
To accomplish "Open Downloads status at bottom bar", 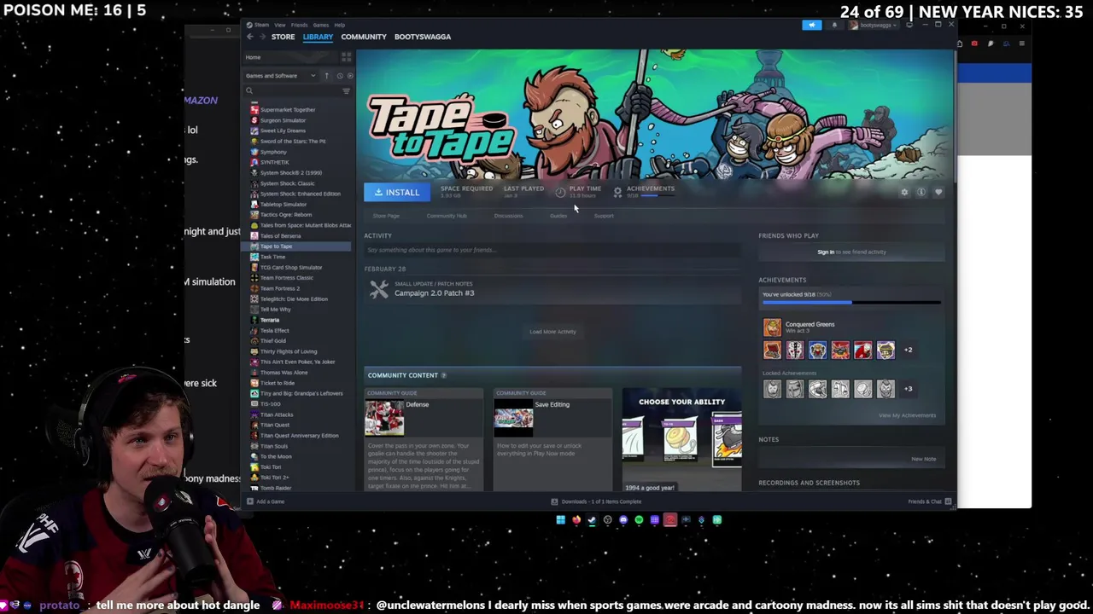I will pos(596,501).
